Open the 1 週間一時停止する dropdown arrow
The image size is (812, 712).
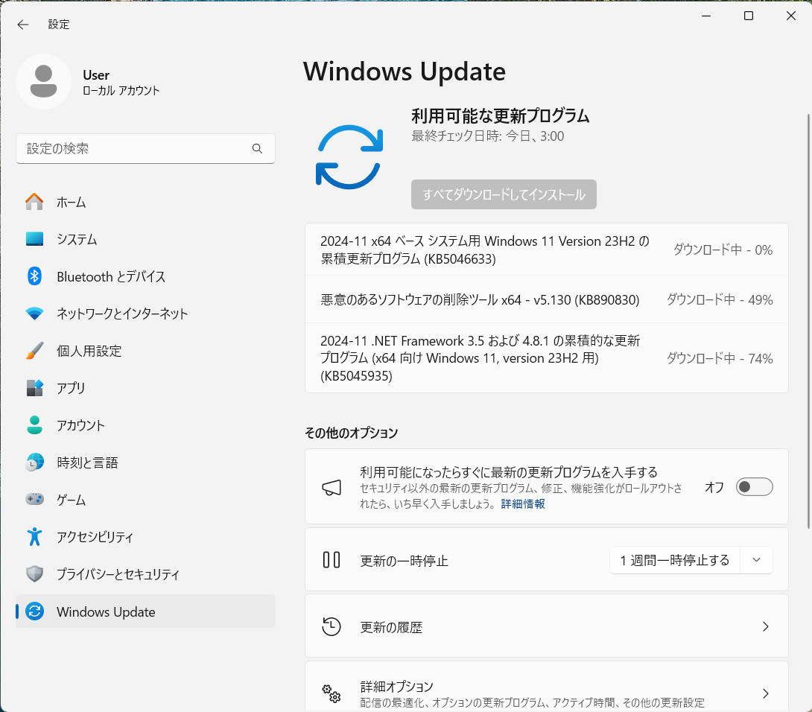(x=757, y=560)
